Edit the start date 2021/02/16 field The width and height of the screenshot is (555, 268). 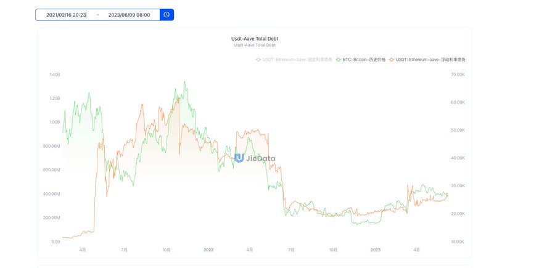[66, 14]
